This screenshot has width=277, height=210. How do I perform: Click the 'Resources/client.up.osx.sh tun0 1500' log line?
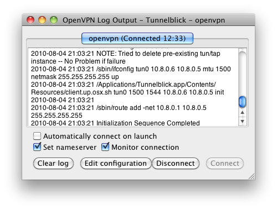[127, 92]
